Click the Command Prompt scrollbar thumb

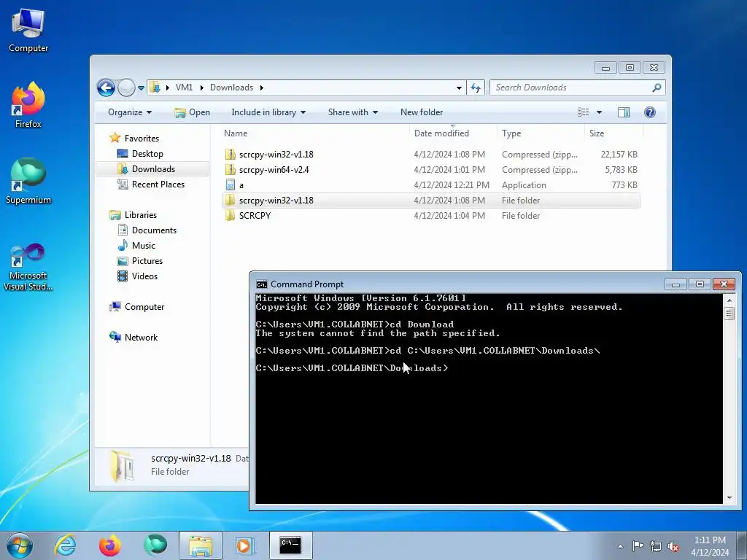click(x=729, y=314)
